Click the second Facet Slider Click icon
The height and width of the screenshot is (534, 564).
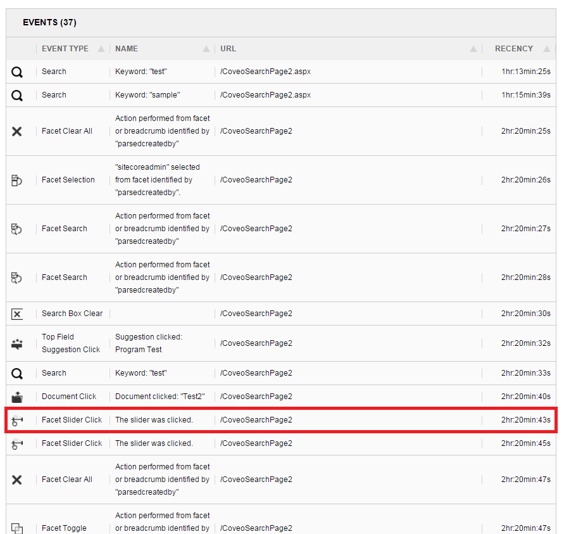pyautogui.click(x=15, y=443)
